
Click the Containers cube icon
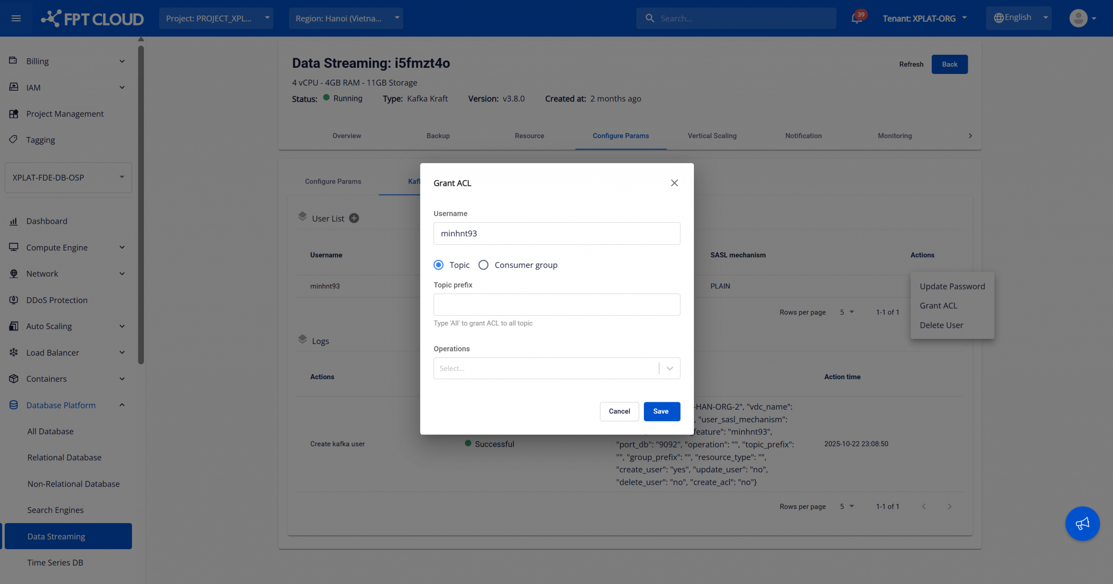tap(13, 379)
